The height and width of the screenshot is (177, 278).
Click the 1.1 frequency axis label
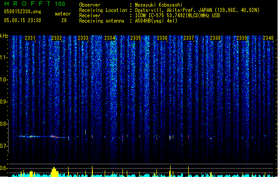[x=4, y=58]
